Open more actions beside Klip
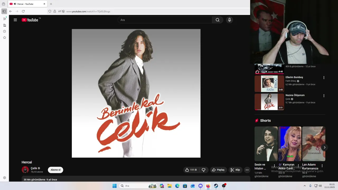Viewport: 338px width, 190px height. (247, 170)
